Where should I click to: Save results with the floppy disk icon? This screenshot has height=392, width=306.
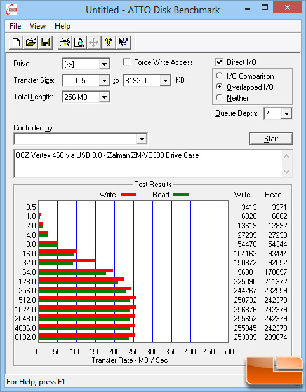click(x=45, y=42)
